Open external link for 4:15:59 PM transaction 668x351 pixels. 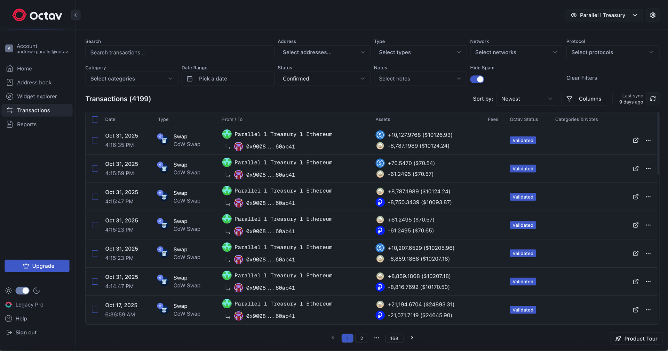(x=636, y=169)
